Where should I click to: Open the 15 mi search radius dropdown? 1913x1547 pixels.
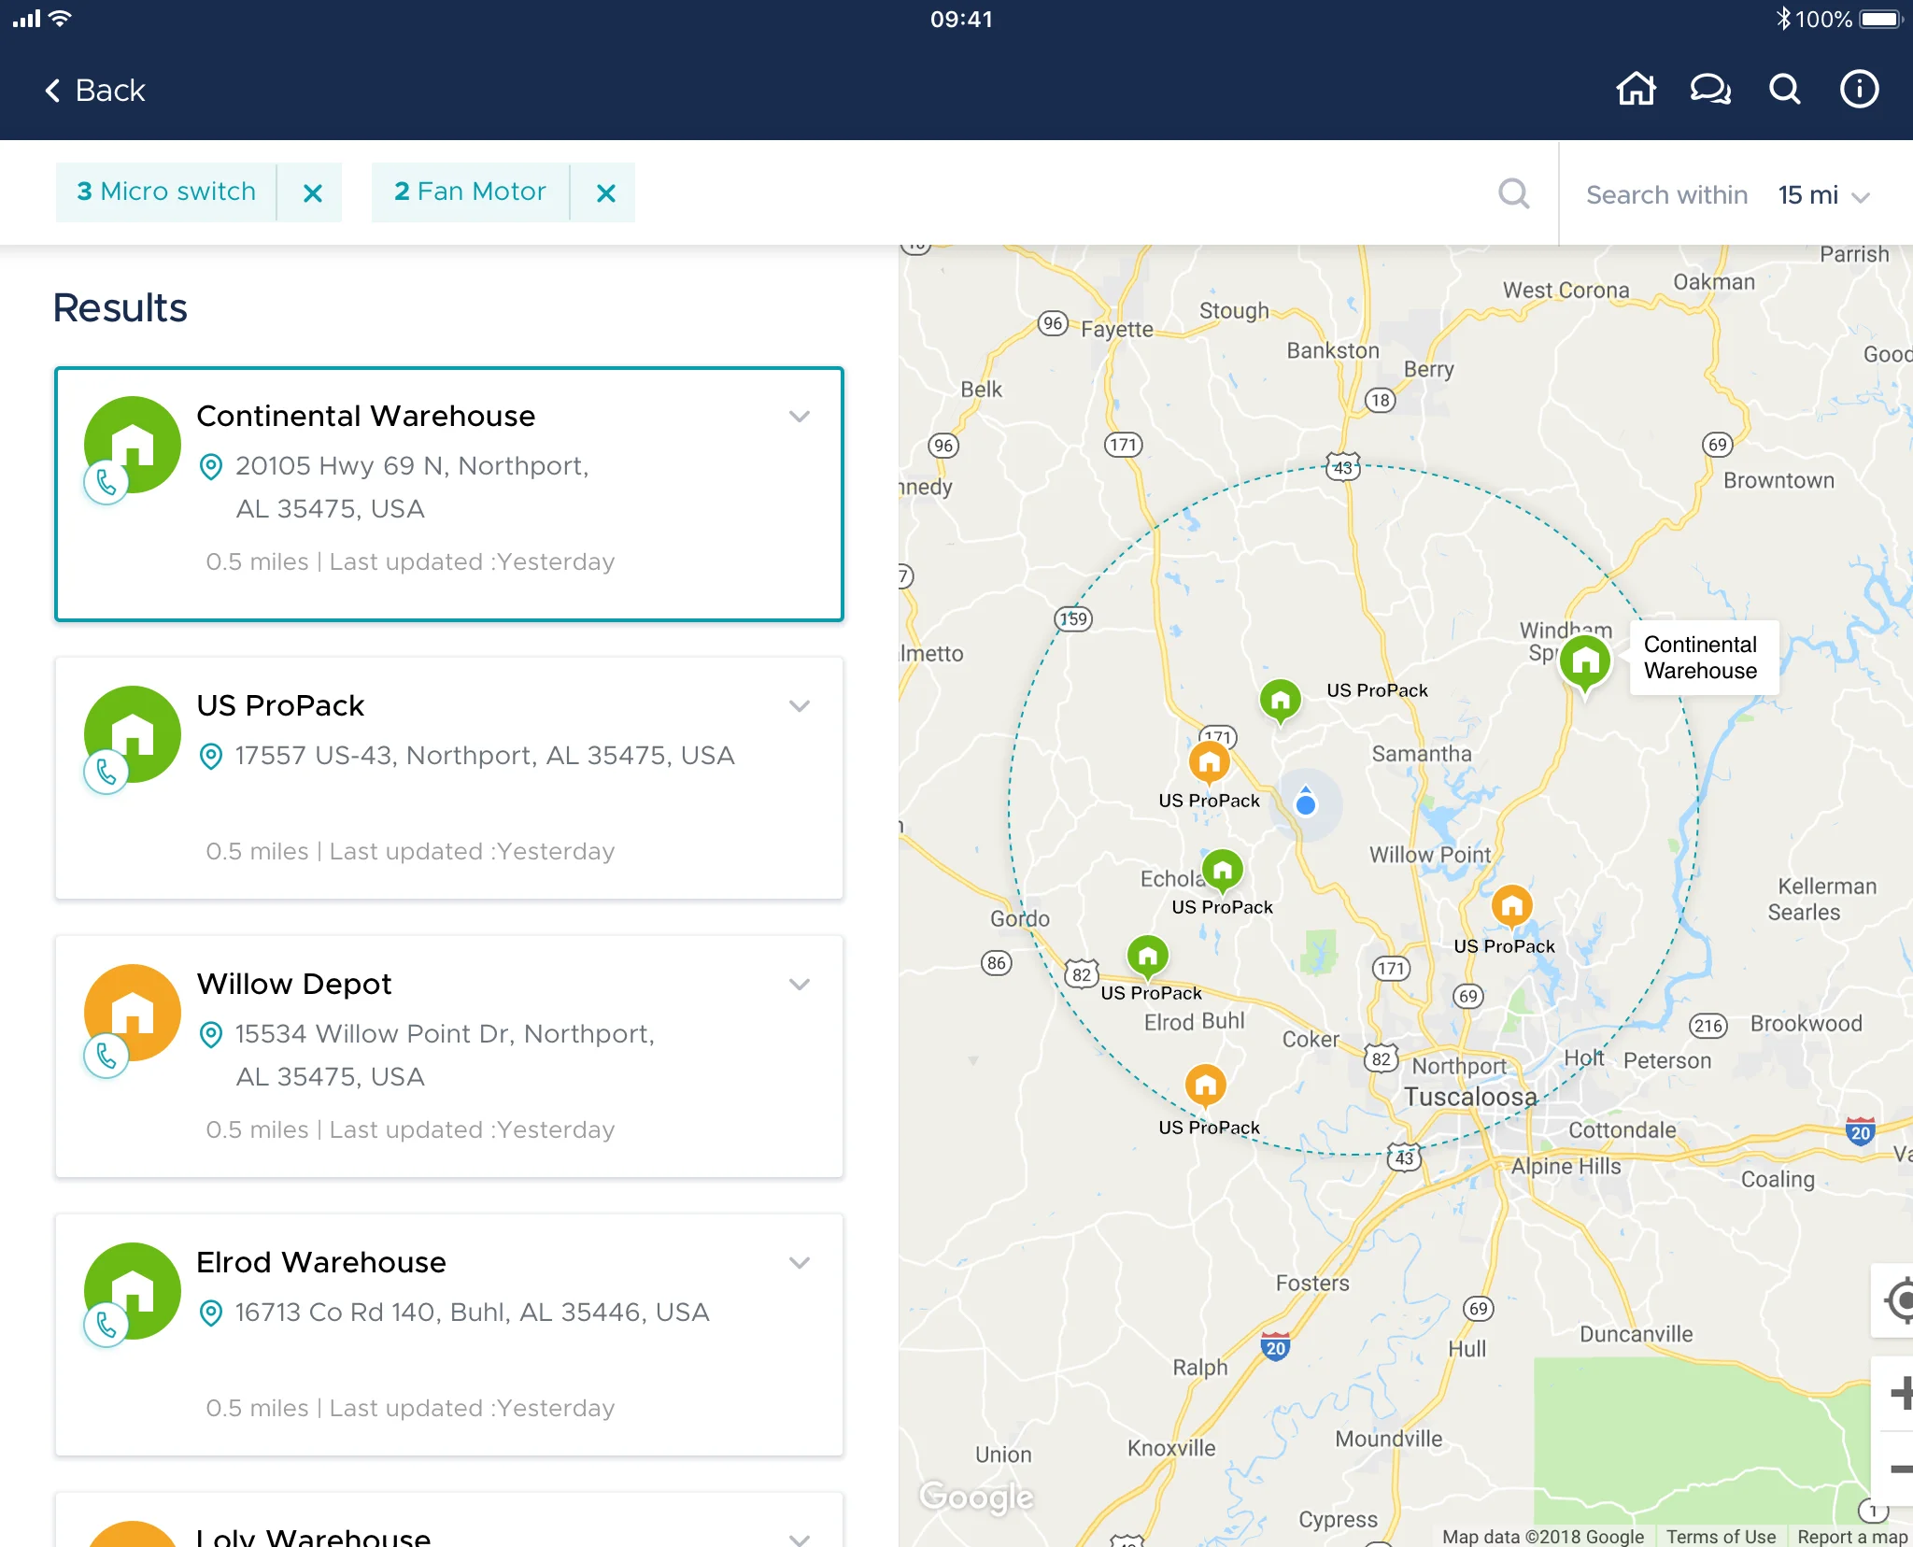(x=1823, y=195)
